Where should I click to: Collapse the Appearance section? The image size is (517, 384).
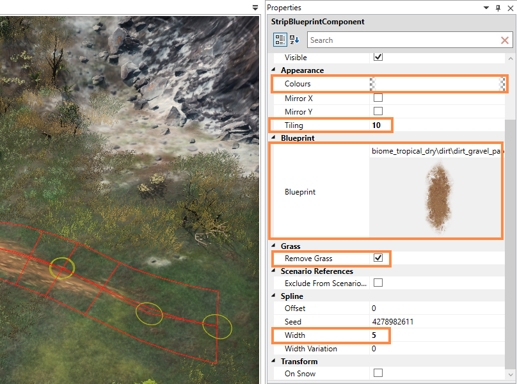[274, 70]
